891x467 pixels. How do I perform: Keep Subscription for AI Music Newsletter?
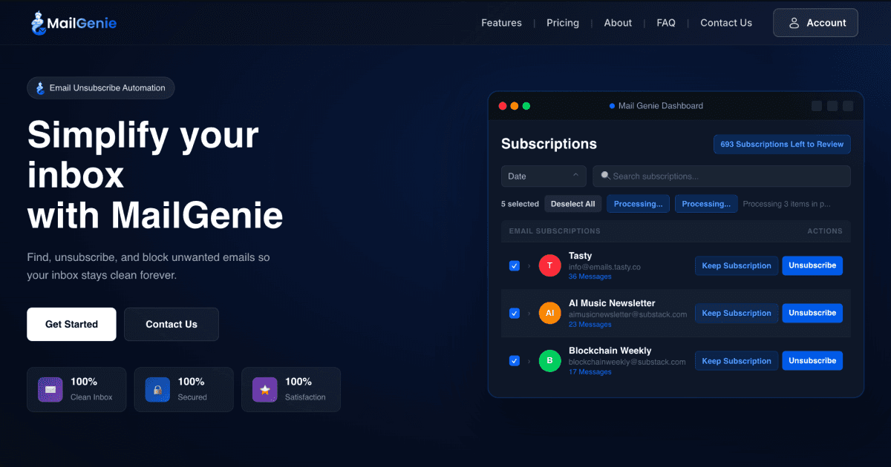737,313
